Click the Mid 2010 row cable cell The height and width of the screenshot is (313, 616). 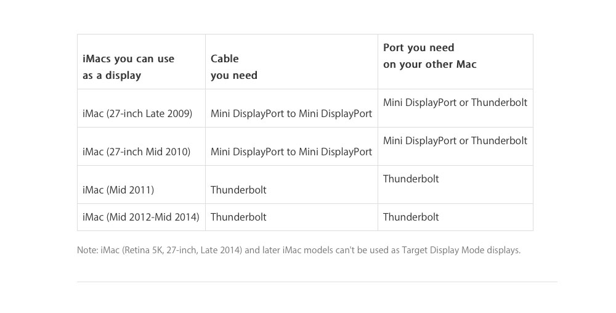pyautogui.click(x=291, y=146)
